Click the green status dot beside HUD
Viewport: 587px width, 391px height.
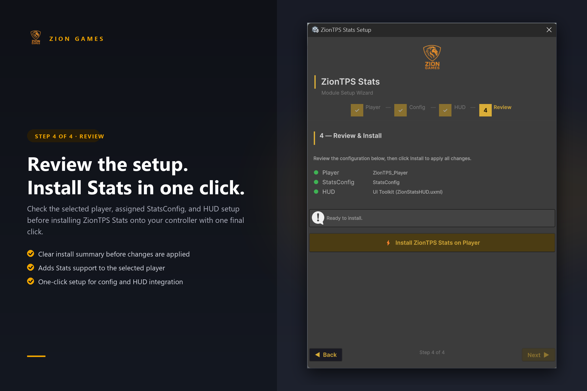click(316, 192)
